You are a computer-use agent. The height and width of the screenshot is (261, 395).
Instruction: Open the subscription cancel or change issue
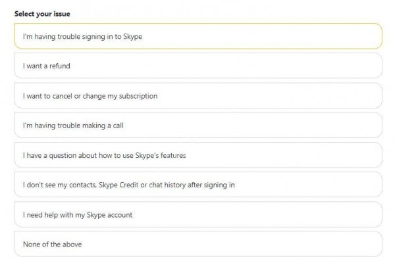coord(198,95)
